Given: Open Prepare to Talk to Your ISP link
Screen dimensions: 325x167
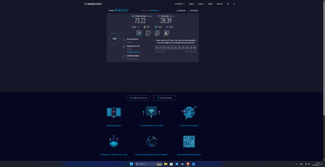Looking at the screenshot, I should tap(114, 155).
